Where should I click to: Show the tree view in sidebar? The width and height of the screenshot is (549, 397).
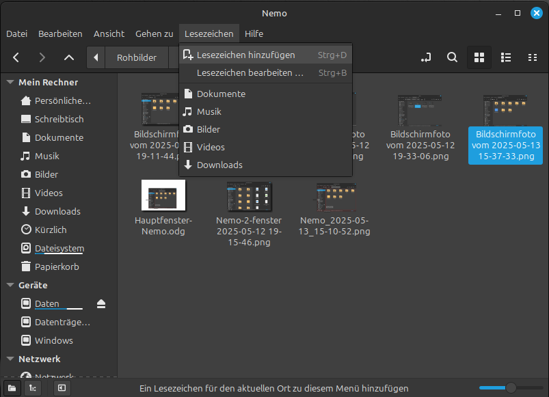[33, 388]
